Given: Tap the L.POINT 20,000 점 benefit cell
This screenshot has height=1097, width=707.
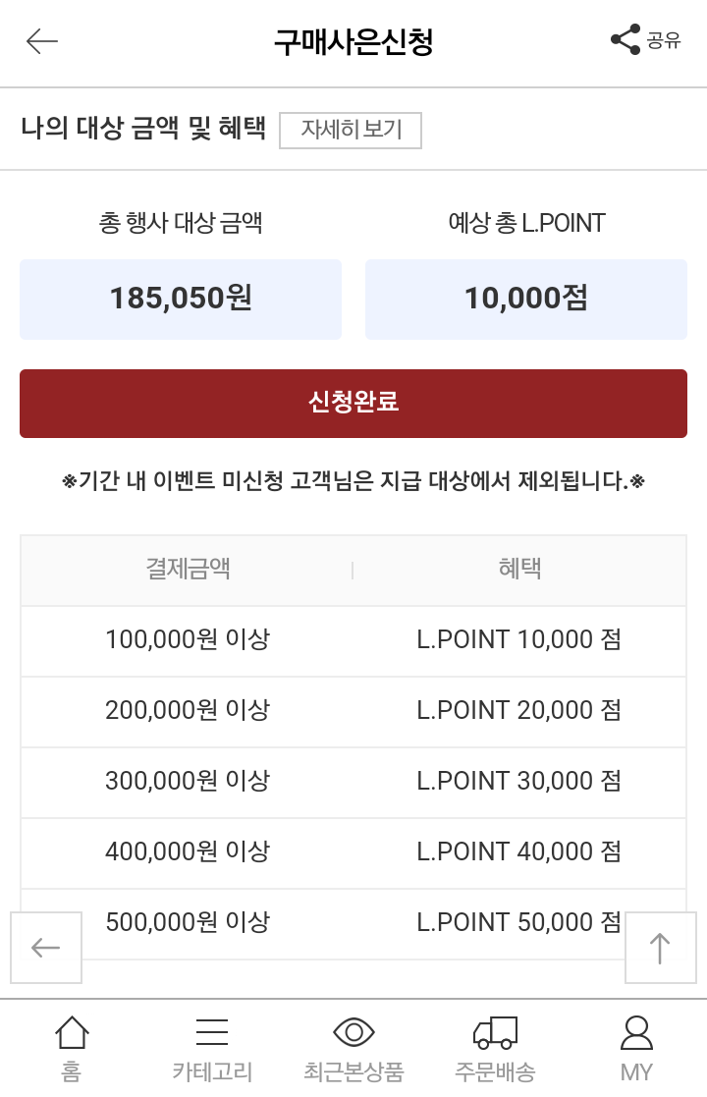Looking at the screenshot, I should point(519,711).
